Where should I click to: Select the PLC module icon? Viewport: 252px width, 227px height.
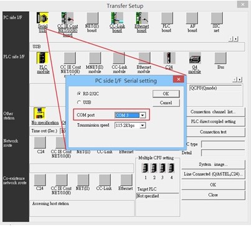pos(43,58)
